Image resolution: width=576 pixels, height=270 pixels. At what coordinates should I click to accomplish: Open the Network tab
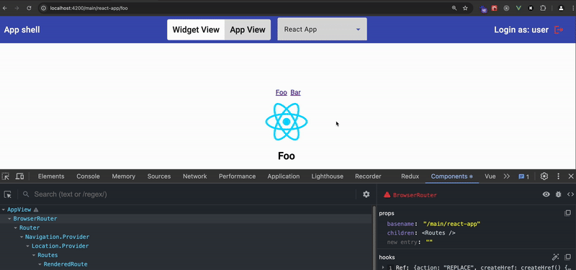195,176
